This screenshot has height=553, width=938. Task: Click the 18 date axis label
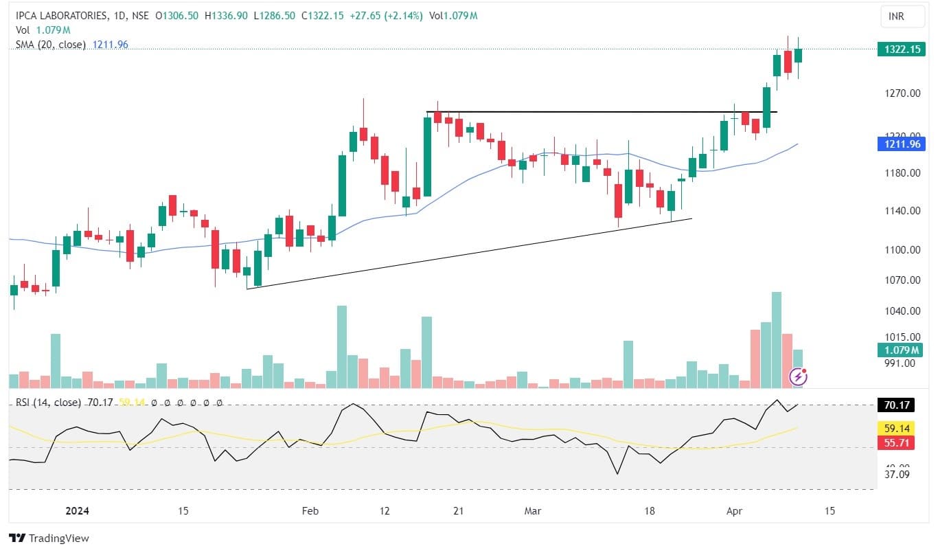[x=650, y=511]
